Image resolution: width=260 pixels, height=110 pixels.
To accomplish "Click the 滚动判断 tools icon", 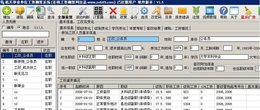I will click(x=83, y=11).
